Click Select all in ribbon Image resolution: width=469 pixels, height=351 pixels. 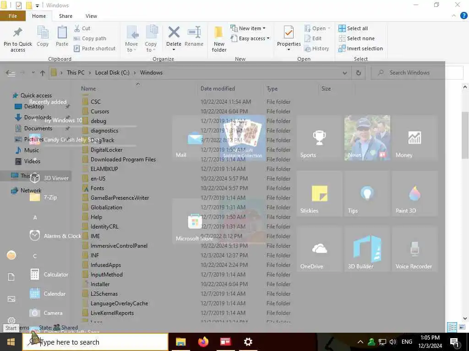point(353,28)
